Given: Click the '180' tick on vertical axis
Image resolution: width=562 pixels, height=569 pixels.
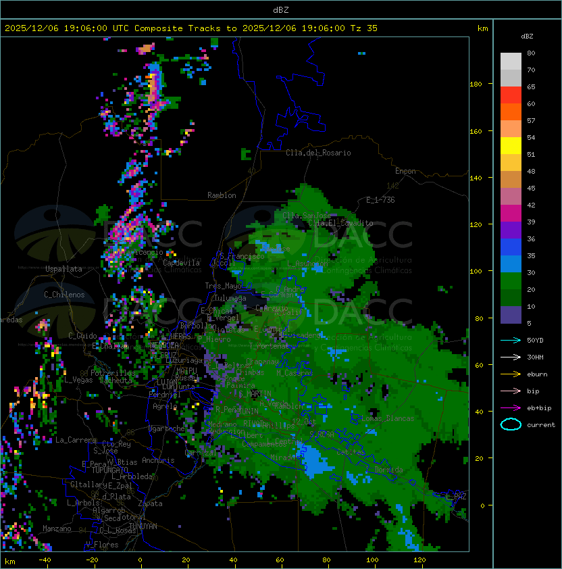Looking at the screenshot, I should pos(476,84).
